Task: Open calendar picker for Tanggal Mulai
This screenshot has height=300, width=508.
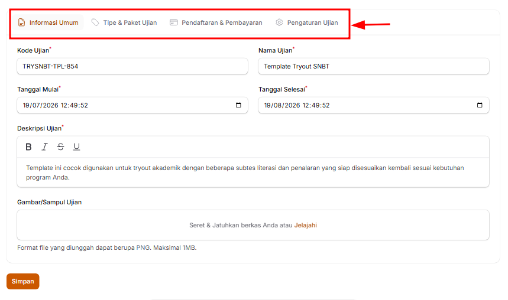Action: [238, 105]
